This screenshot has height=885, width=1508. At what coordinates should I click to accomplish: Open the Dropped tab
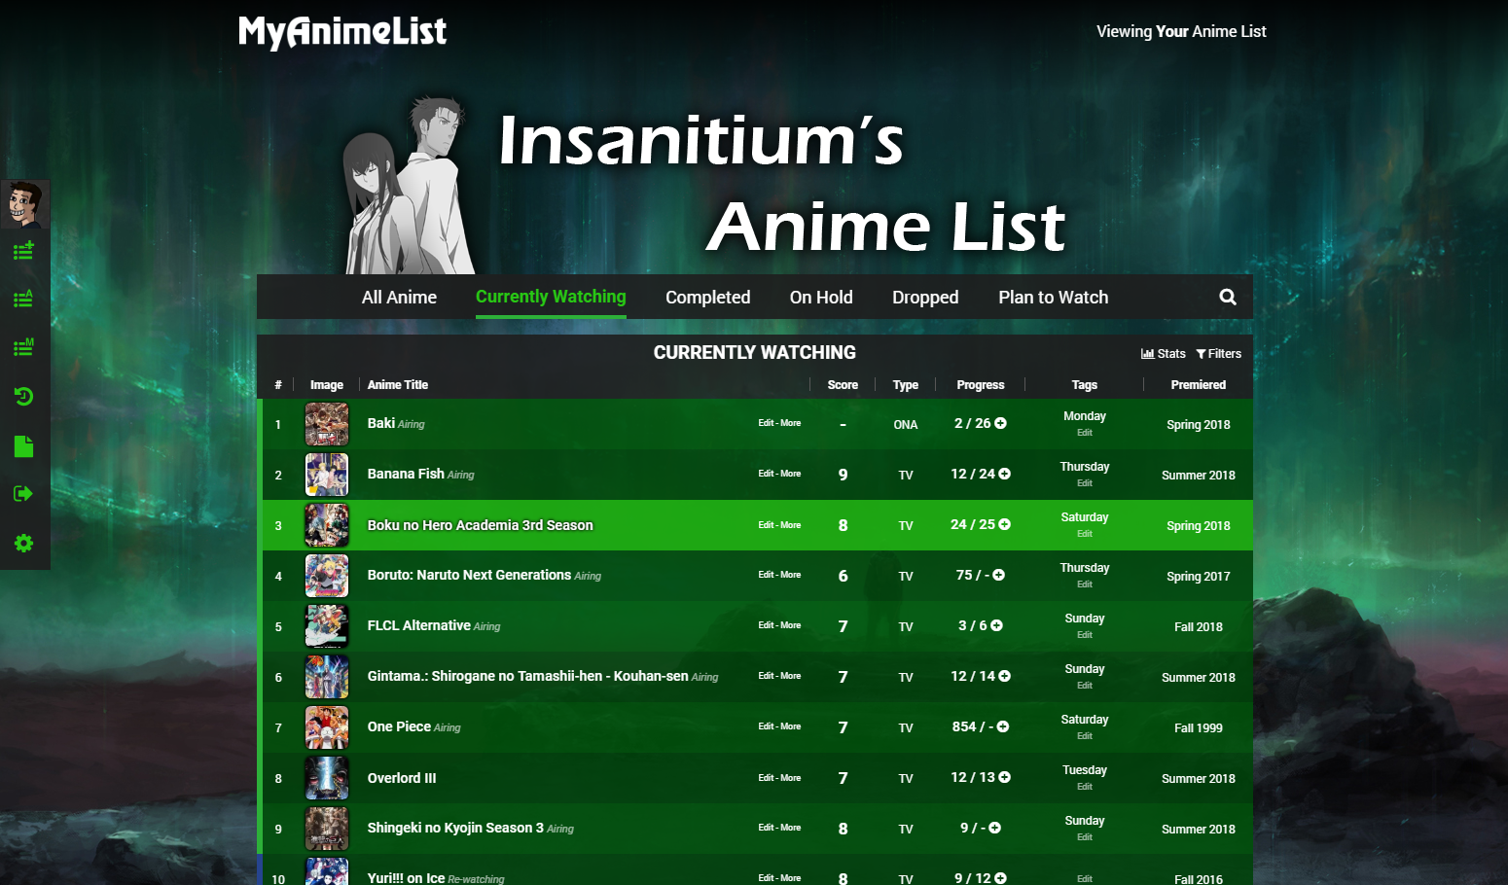pyautogui.click(x=925, y=298)
